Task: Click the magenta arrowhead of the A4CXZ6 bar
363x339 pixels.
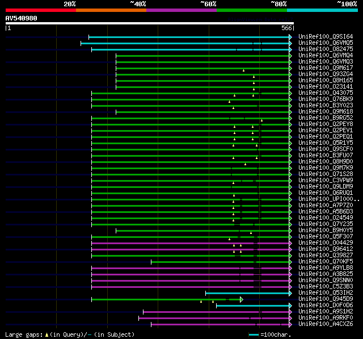Action: click(290, 324)
